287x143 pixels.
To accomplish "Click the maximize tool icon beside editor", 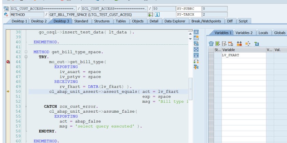I will click(196, 49).
